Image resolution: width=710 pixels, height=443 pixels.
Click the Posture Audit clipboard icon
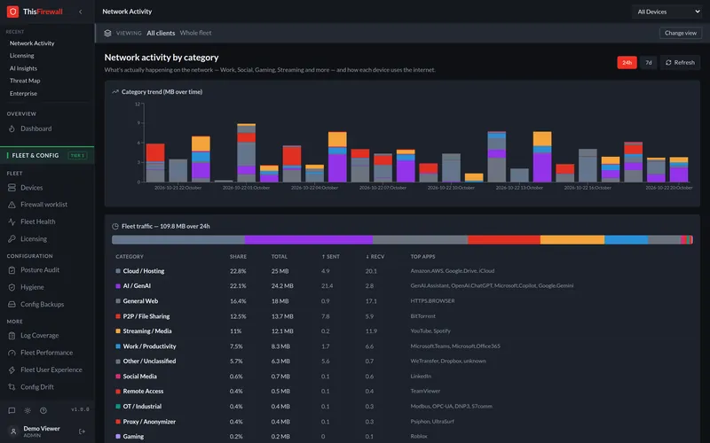(x=12, y=270)
